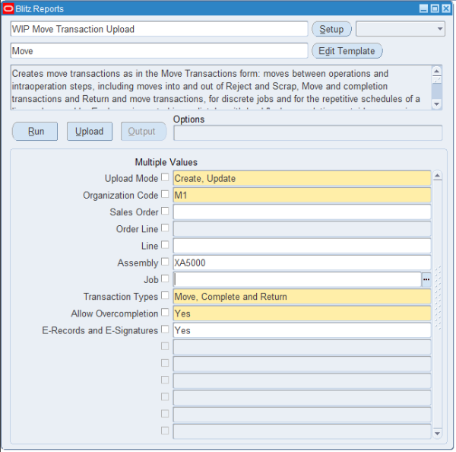This screenshot has height=452, width=456.
Task: Click the Allow Overcompletion field Yes
Action: [x=302, y=314]
